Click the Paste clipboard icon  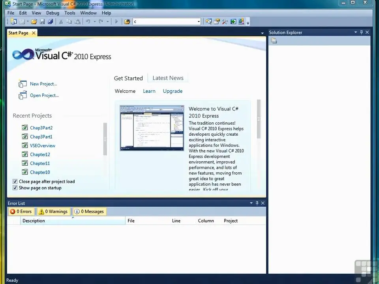coord(77,22)
